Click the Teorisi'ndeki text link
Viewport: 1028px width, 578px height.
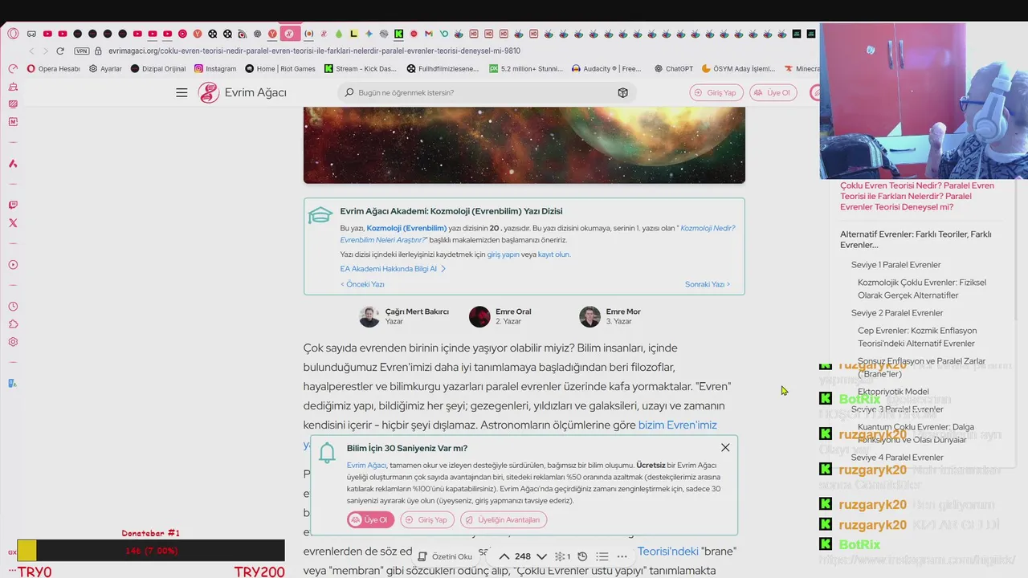coord(667,552)
